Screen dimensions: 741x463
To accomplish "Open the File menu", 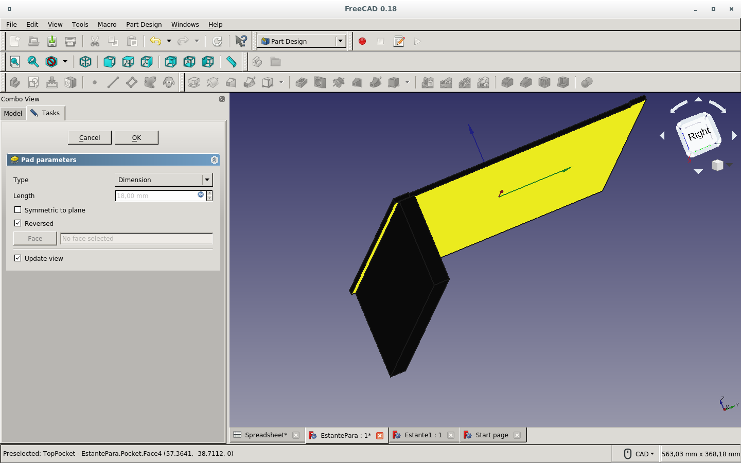I will (11, 24).
